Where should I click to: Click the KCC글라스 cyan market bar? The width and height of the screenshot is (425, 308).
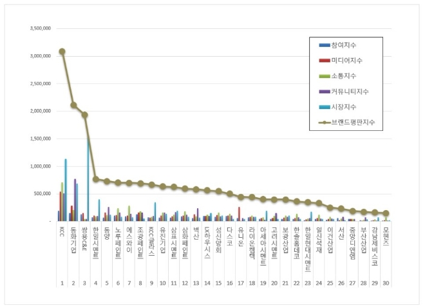[x=155, y=212]
